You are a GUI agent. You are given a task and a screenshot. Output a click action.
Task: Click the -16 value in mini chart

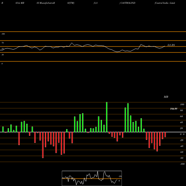(x=120, y=176)
